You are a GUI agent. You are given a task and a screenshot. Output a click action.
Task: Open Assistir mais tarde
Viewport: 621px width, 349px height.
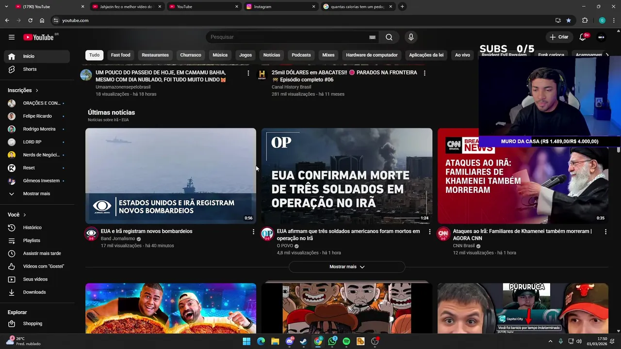(37, 254)
